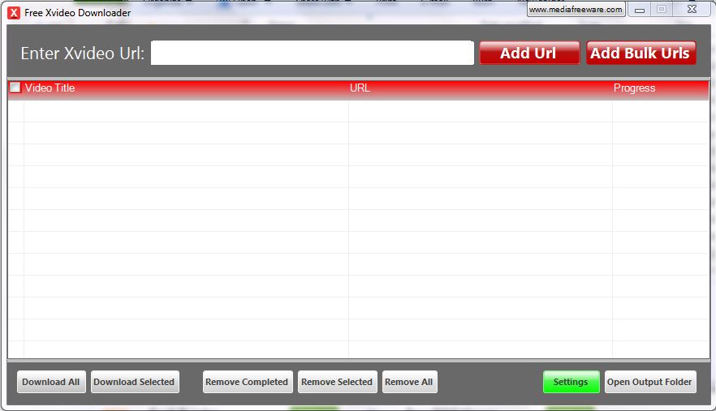Image resolution: width=716 pixels, height=411 pixels.
Task: Click the red X app icon in title bar
Action: point(14,12)
